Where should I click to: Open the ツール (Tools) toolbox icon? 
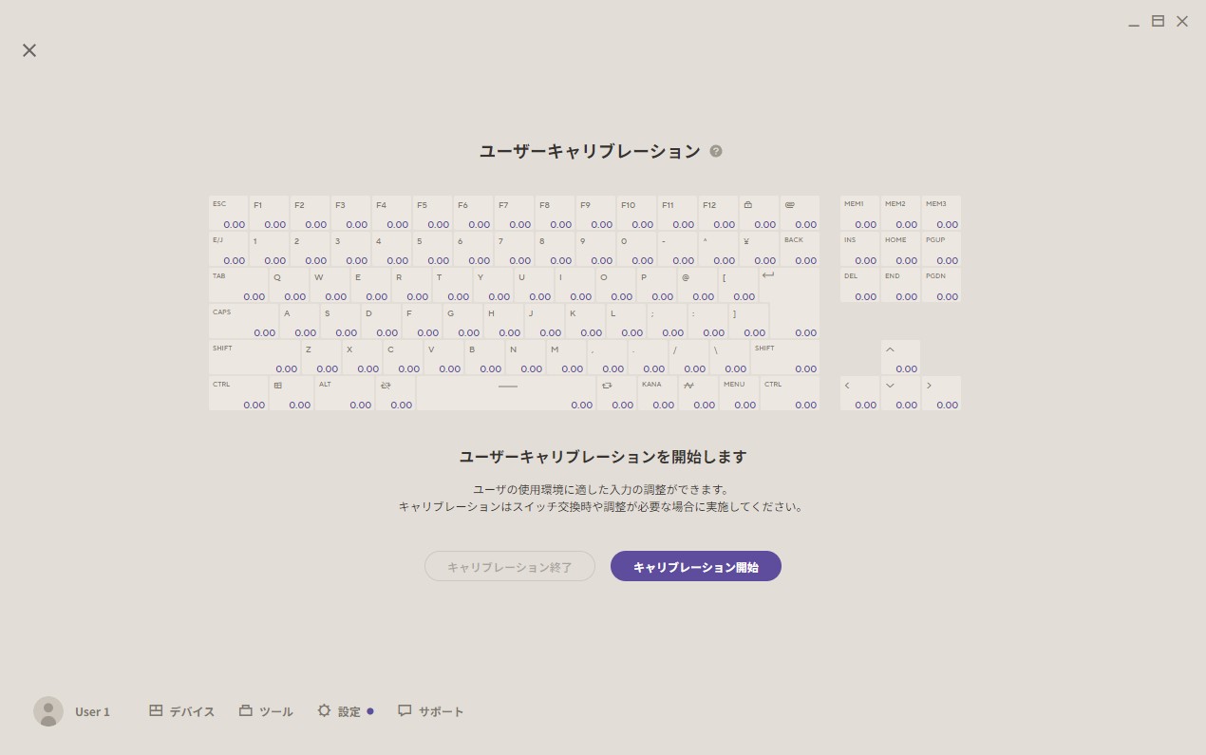(x=246, y=710)
